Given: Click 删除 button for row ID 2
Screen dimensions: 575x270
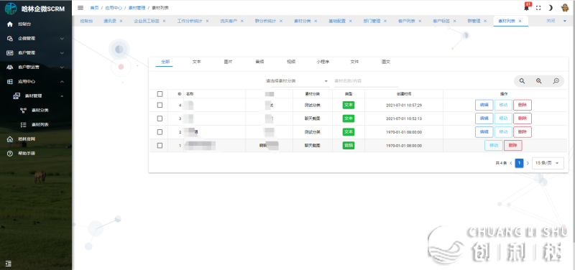Looking at the screenshot, I should click(x=523, y=132).
